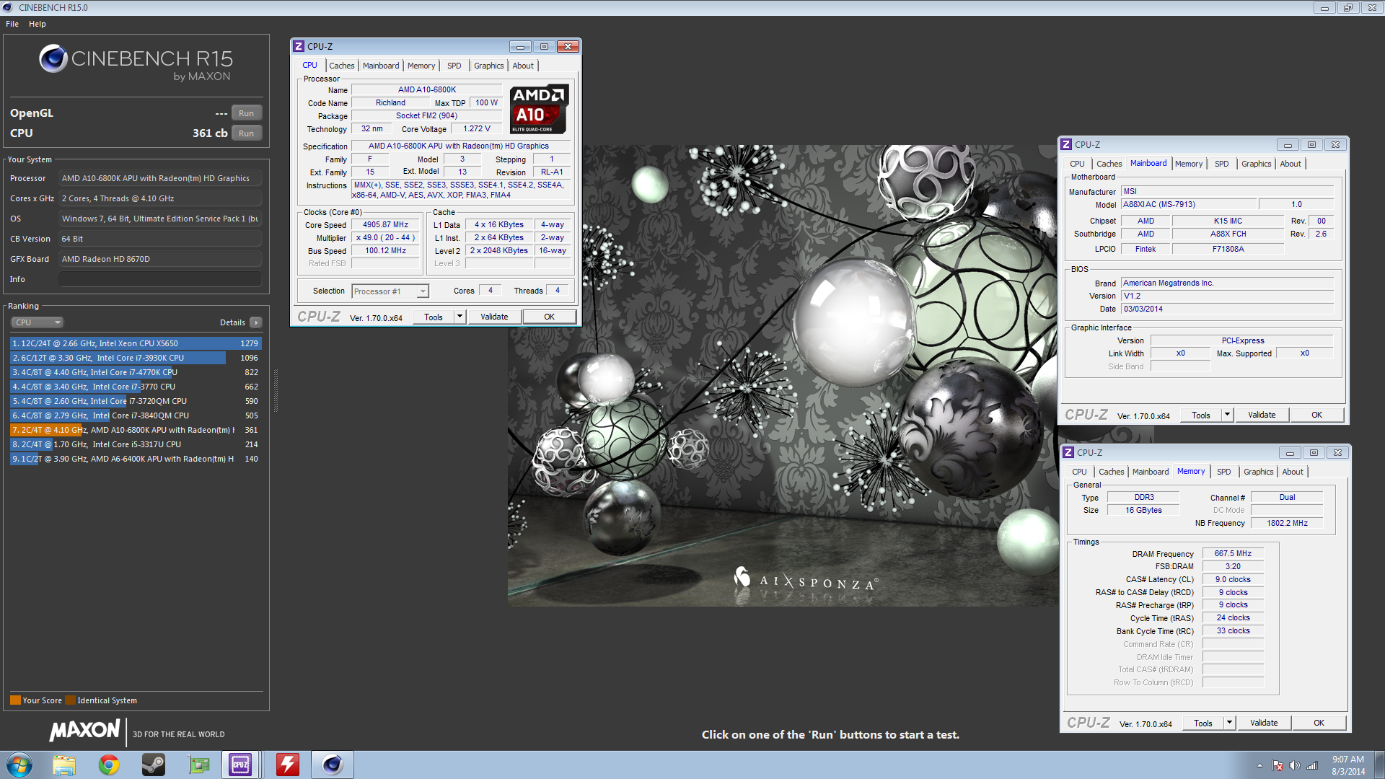Image resolution: width=1385 pixels, height=779 pixels.
Task: Launch Google Chrome from the taskbar
Action: [109, 765]
